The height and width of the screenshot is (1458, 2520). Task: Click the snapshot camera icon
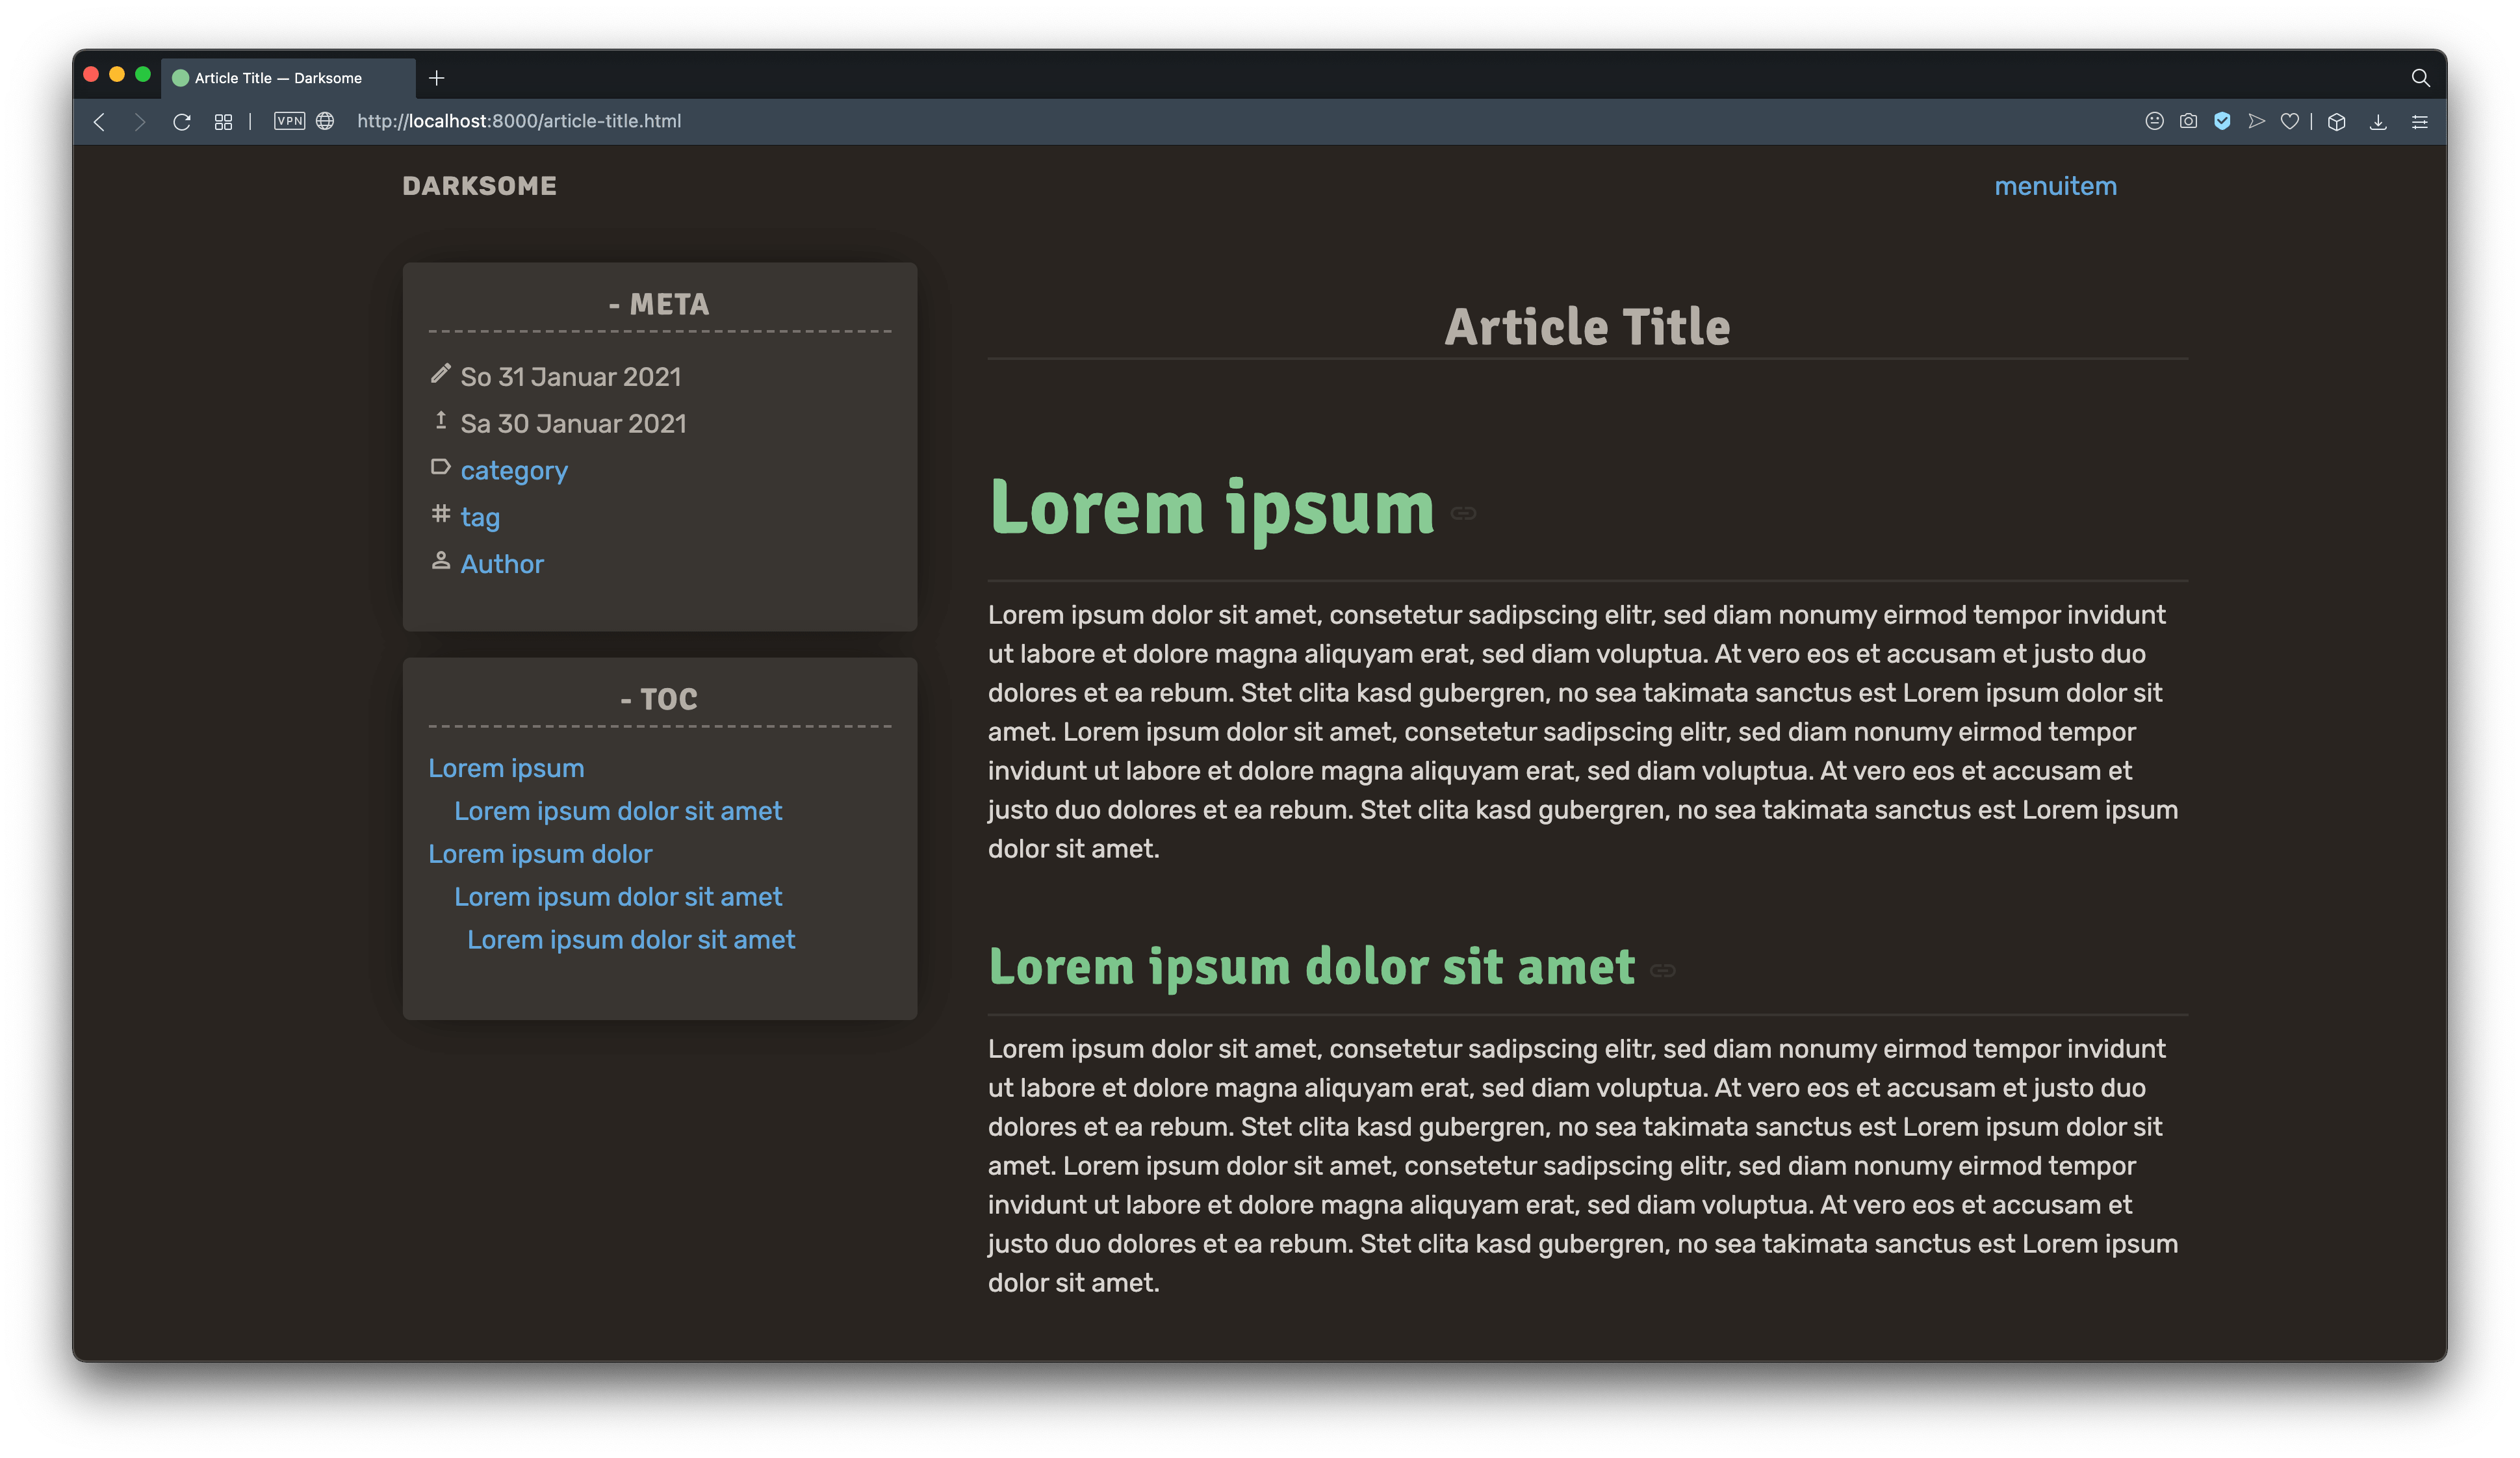click(x=2188, y=121)
